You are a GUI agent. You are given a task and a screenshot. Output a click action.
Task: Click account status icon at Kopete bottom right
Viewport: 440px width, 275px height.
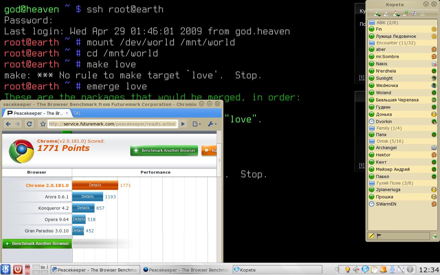(x=435, y=236)
